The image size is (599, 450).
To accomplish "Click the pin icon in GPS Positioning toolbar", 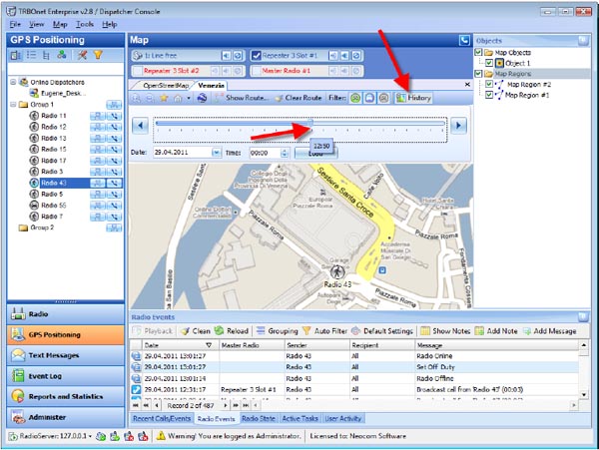I will (82, 55).
